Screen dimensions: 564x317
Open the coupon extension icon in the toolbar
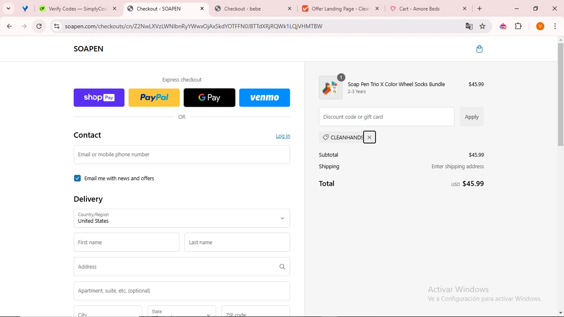click(503, 26)
